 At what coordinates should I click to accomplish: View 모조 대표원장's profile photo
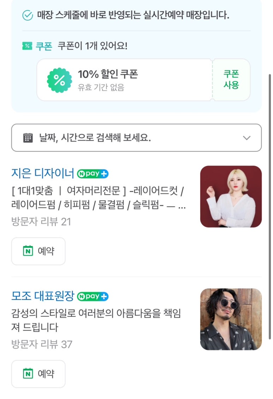(231, 319)
